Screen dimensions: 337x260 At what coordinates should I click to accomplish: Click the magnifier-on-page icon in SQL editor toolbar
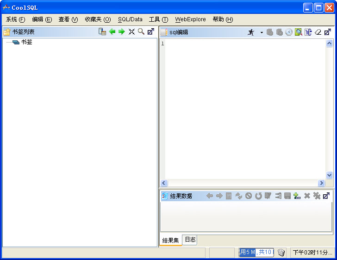299,32
